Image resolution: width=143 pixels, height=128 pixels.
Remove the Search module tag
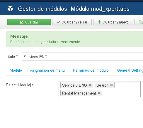[111, 85]
